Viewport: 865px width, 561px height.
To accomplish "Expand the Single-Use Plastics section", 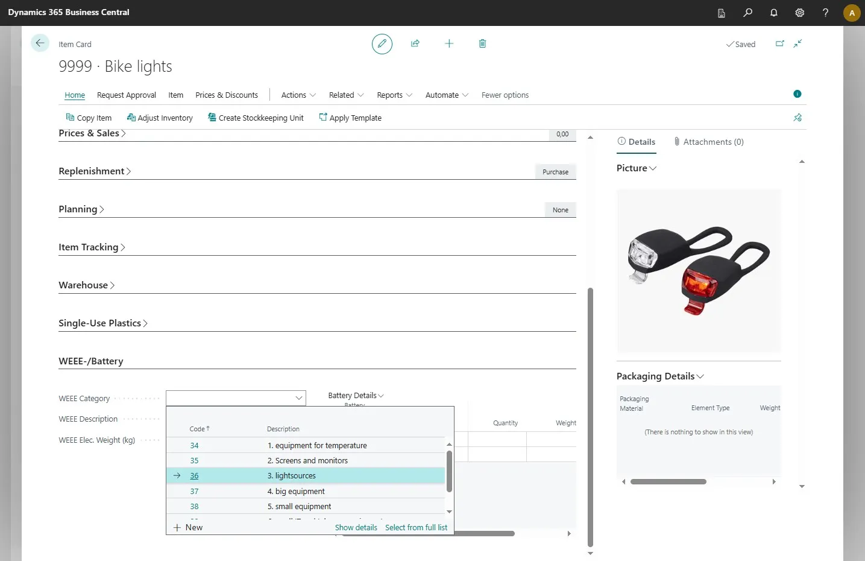I will [103, 323].
